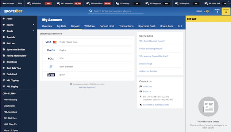Open NRL Matches quick link
Screen dimensions: 231x132
click(10, 112)
